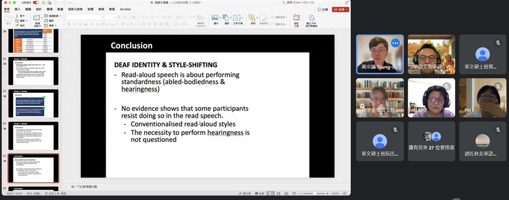
Task: Open the 版面配置 layout dropdown
Action: [53, 15]
